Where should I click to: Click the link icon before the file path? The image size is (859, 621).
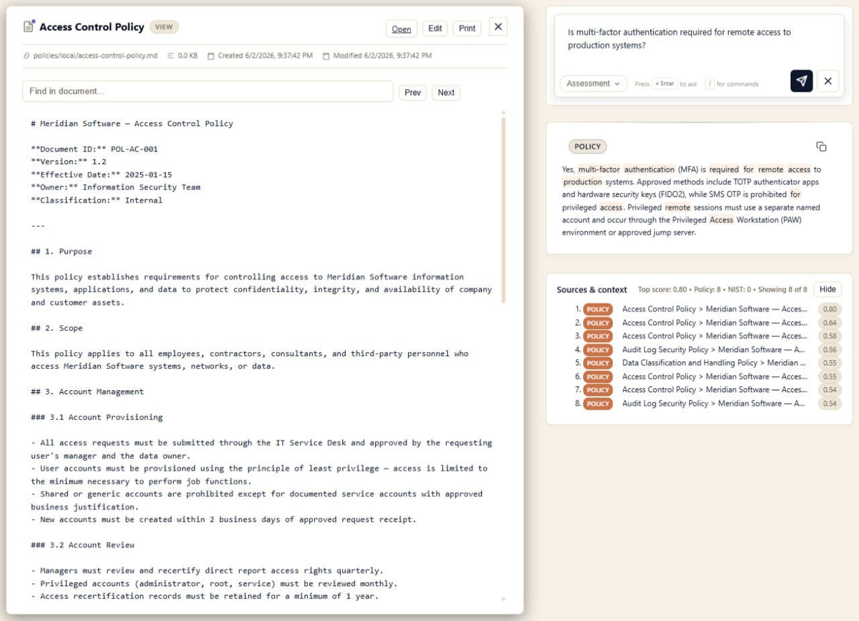click(x=26, y=56)
